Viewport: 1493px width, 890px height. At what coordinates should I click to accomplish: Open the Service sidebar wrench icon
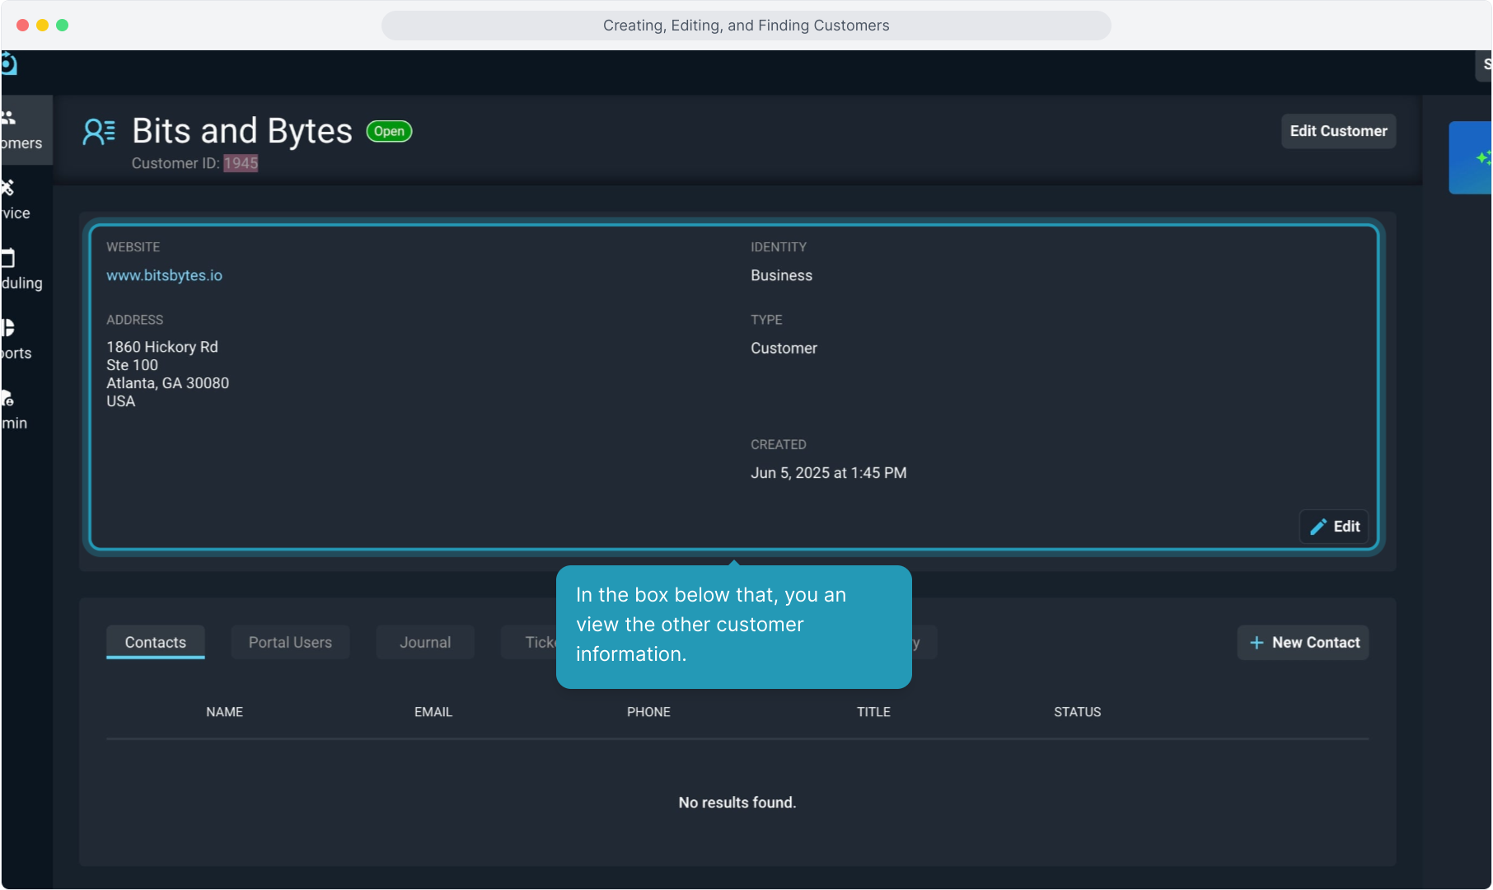point(8,189)
